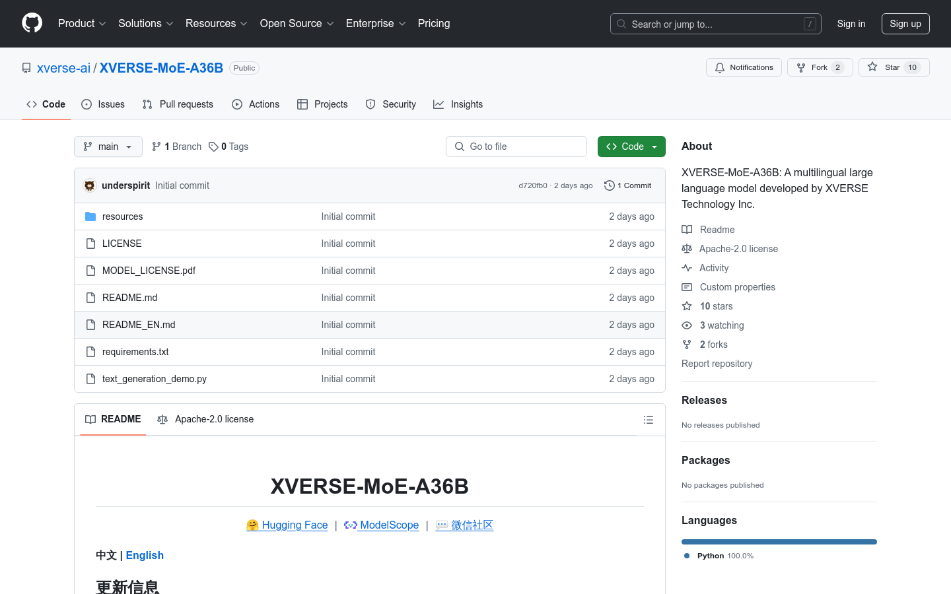The height and width of the screenshot is (594, 951).
Task: Open the README outline icon
Action: coord(649,420)
